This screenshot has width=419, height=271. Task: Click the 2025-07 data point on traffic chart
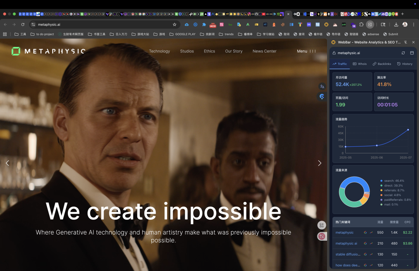(408, 130)
